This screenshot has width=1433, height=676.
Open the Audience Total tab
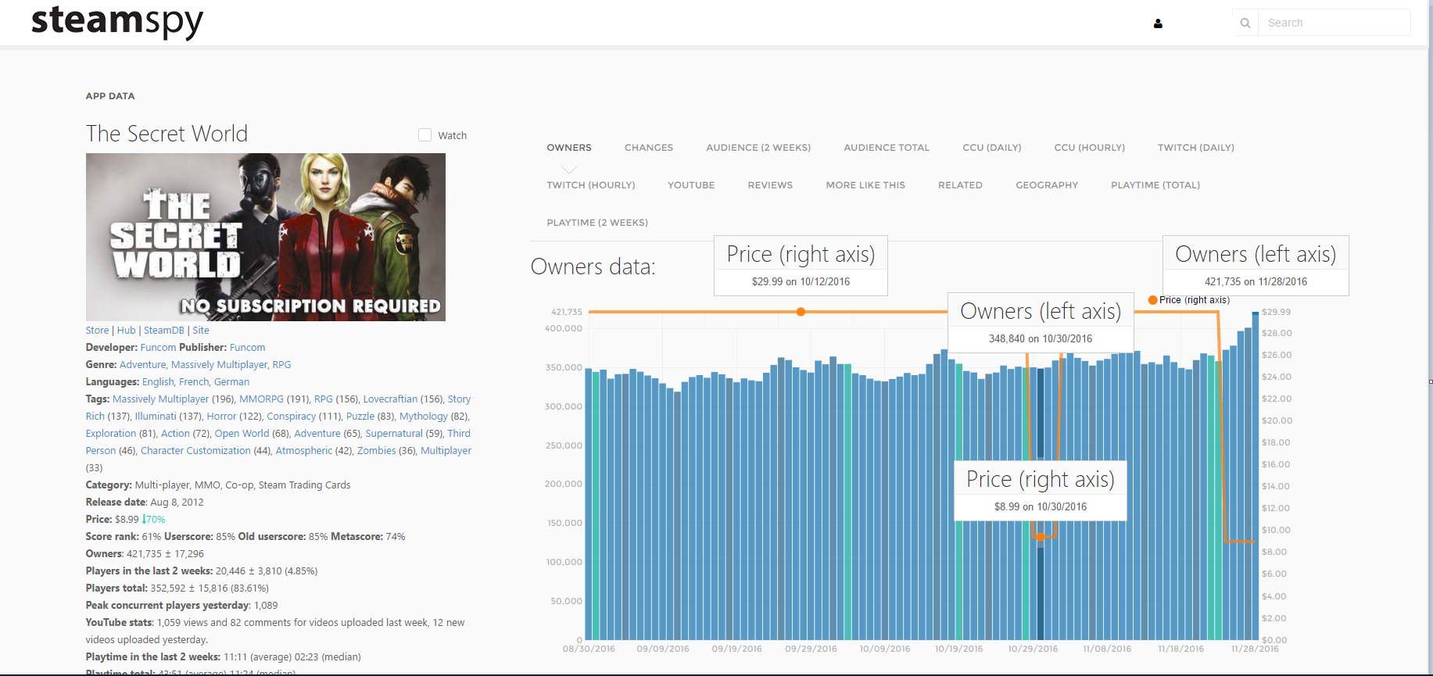[x=887, y=148]
